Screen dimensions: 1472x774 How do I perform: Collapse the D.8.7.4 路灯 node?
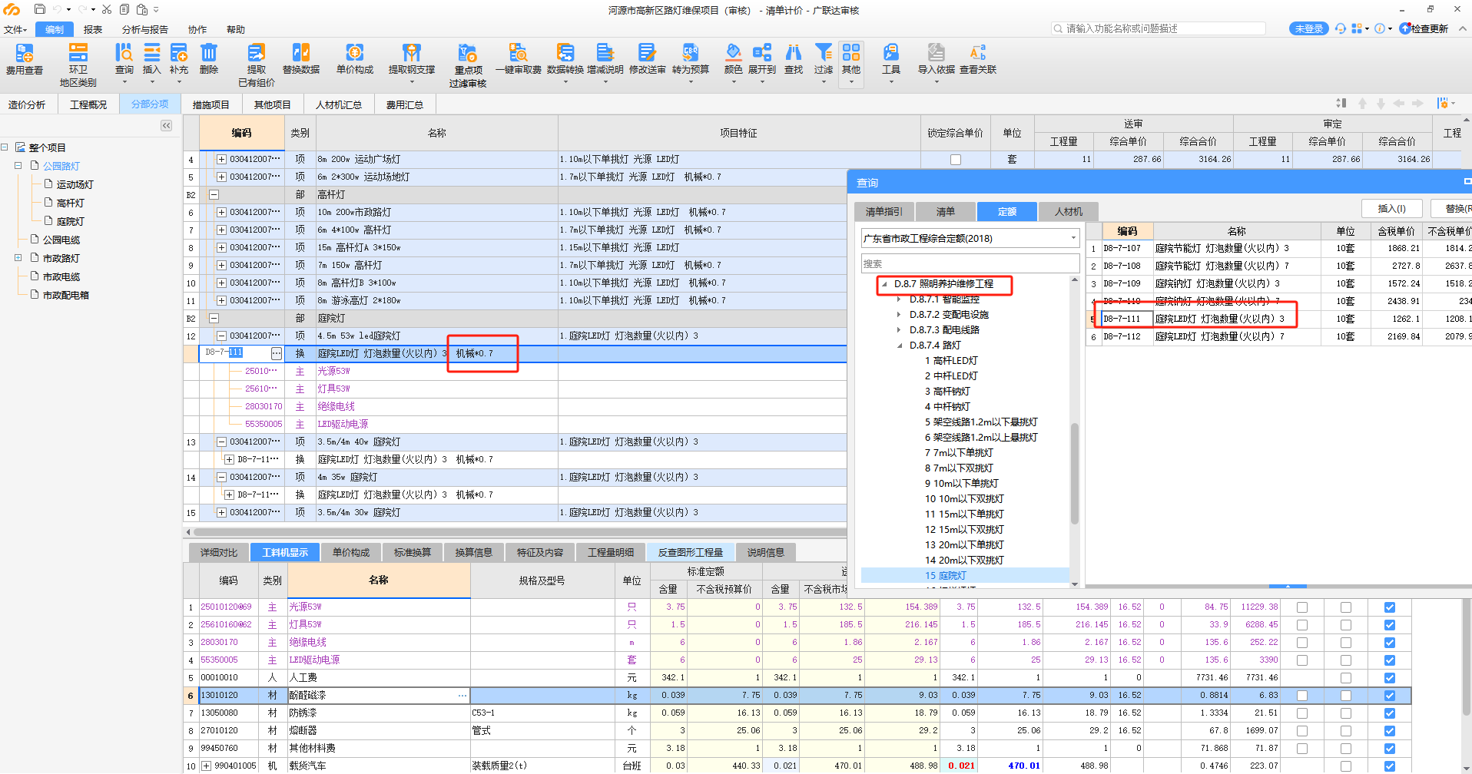(x=899, y=346)
